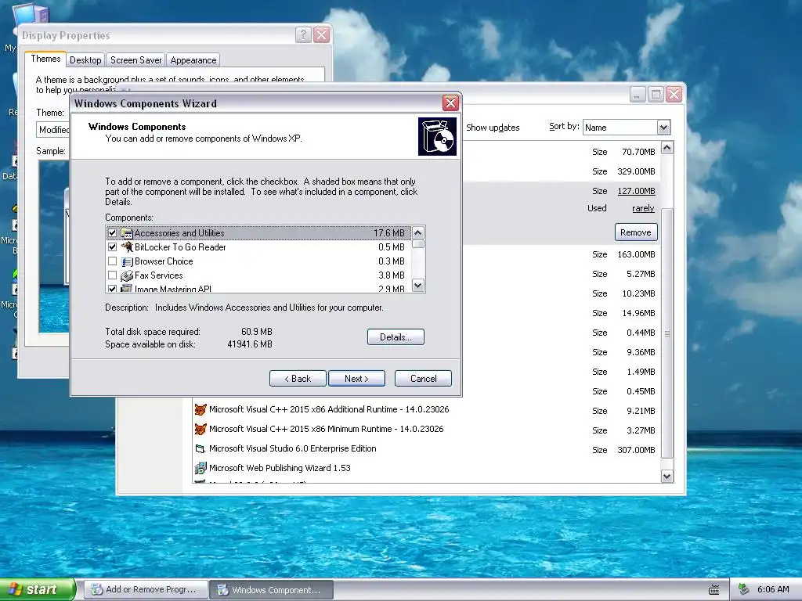Cancel the Windows Components Wizard
Viewport: 802px width, 601px height.
(424, 379)
